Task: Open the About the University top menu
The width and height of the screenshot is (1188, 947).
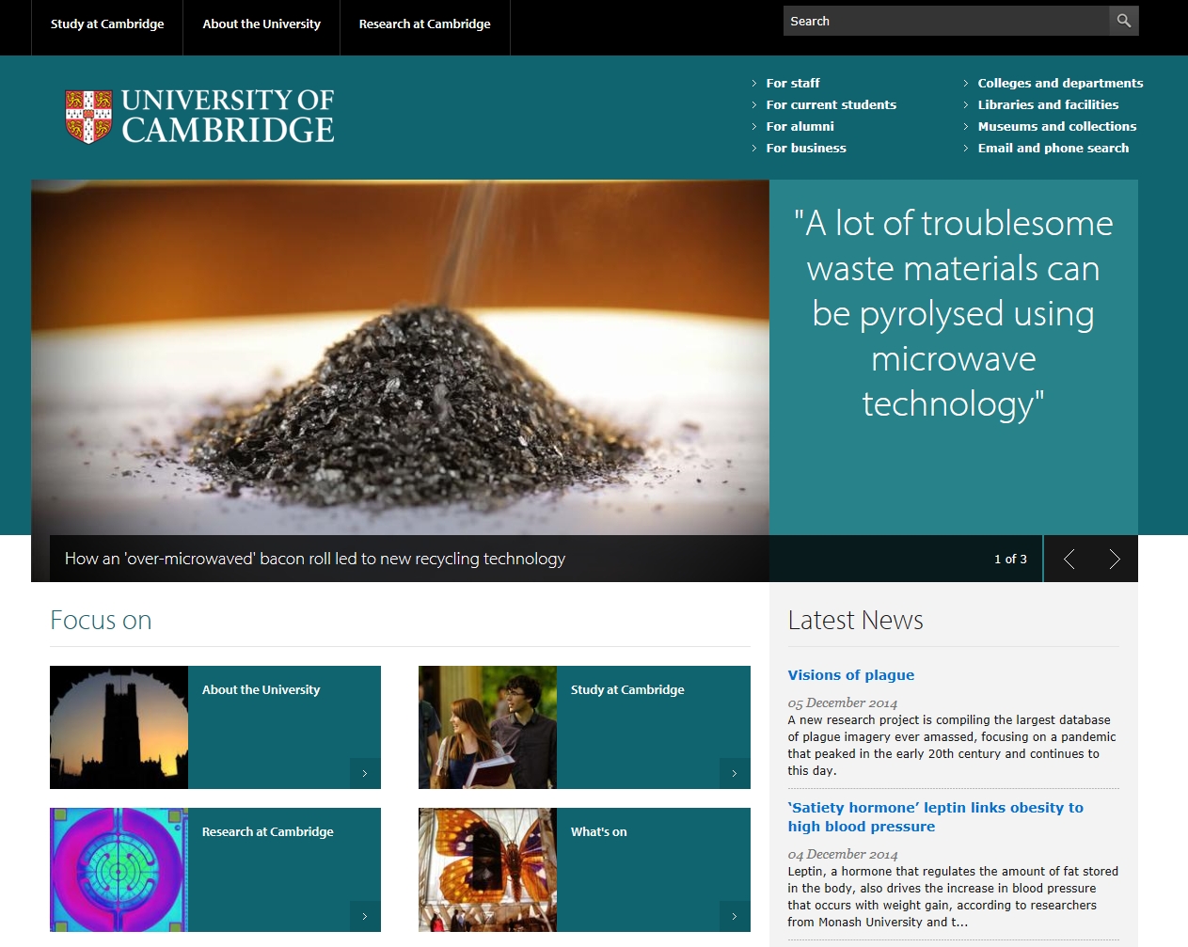Action: pos(261,24)
